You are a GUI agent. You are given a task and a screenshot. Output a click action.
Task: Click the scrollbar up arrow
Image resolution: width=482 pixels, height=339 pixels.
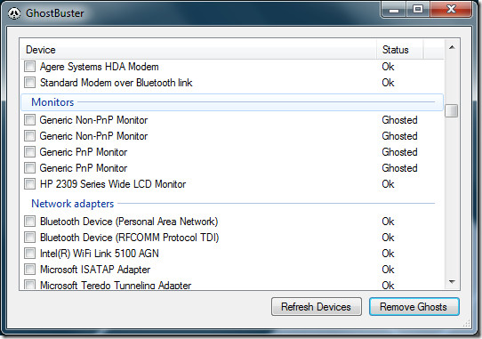tap(452, 47)
